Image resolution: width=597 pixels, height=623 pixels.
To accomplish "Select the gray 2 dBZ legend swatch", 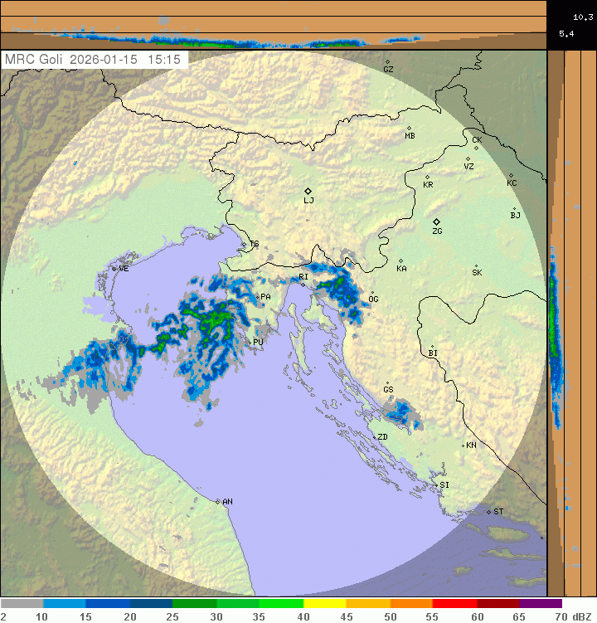I will [x=22, y=604].
